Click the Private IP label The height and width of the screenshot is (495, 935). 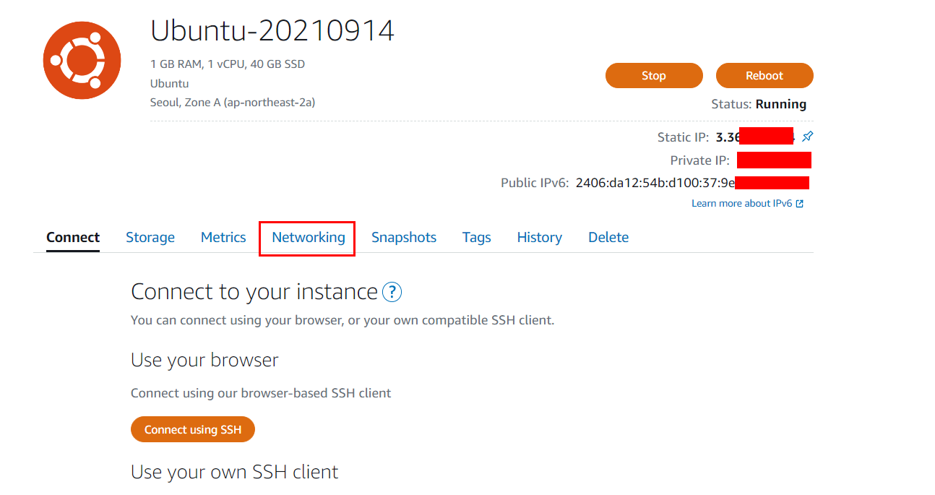pyautogui.click(x=700, y=160)
